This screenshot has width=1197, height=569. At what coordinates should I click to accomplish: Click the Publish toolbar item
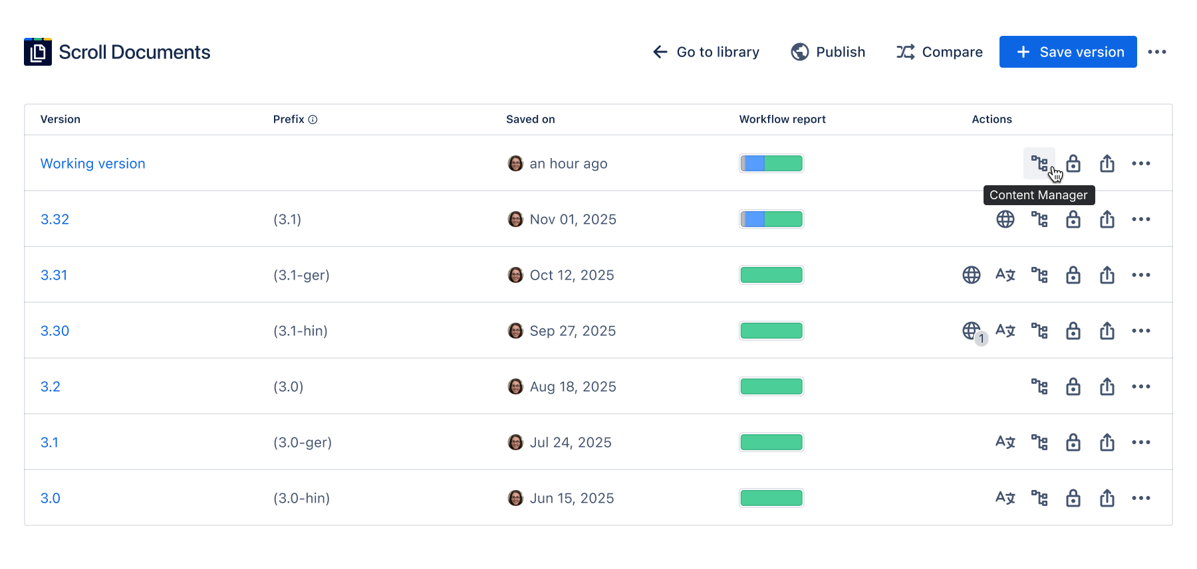pos(828,52)
